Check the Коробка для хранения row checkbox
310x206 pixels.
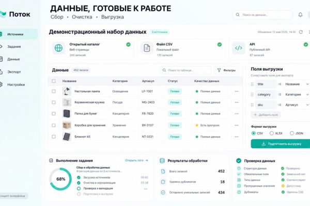[x=54, y=125]
